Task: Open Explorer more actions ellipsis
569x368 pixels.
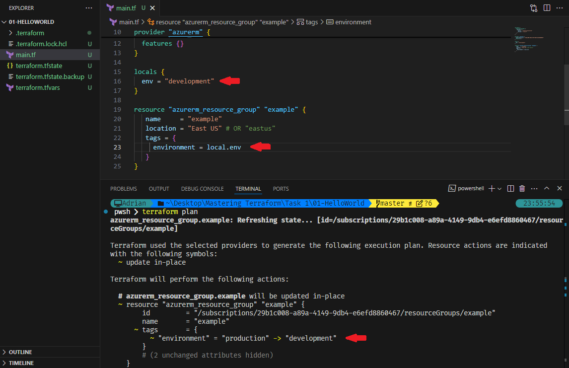Action: 89,8
